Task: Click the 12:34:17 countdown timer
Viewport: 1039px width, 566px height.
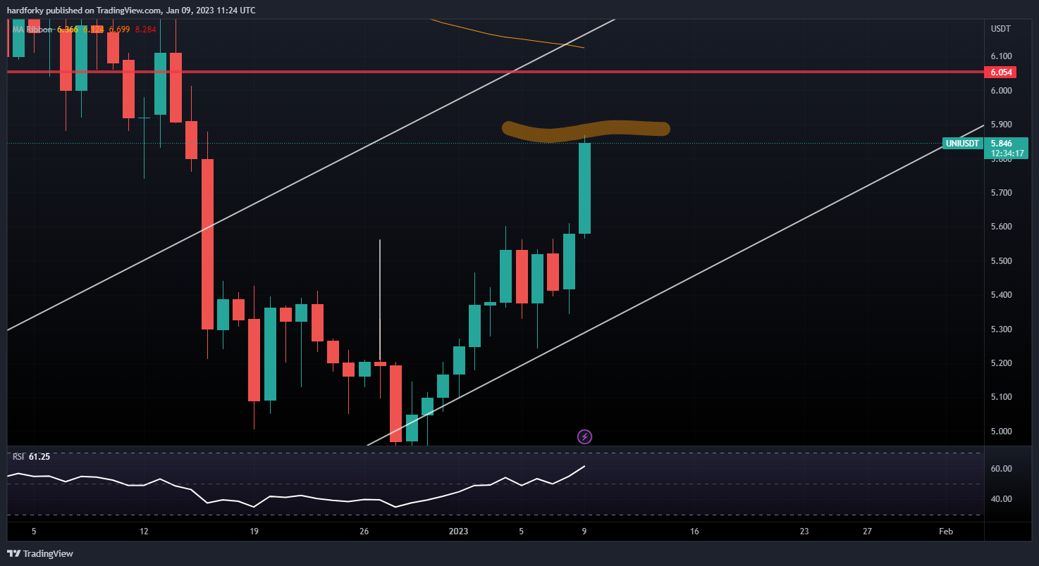Action: point(1007,153)
